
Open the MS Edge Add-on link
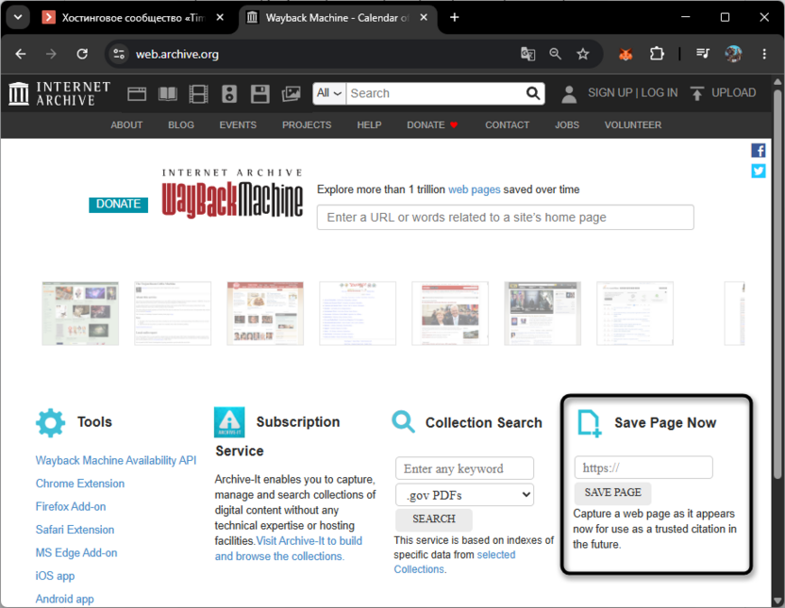[76, 553]
